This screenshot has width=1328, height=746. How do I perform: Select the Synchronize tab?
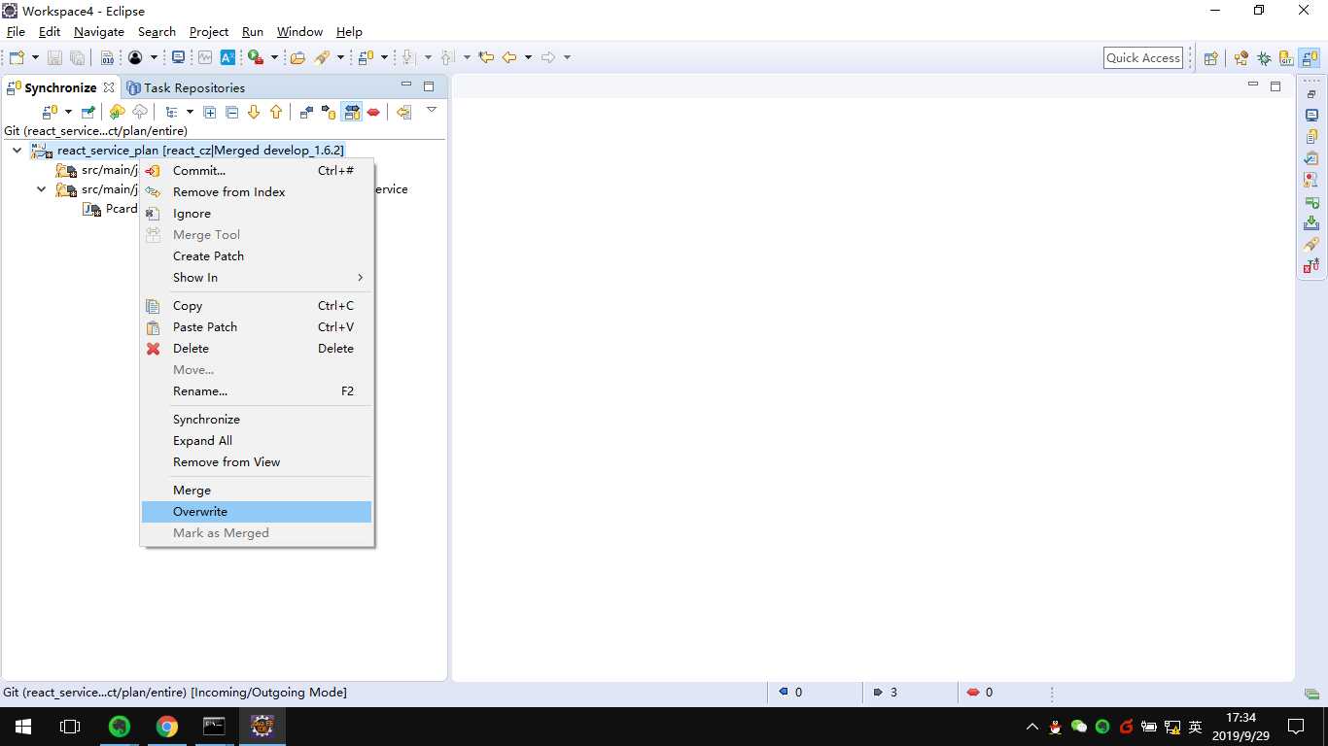(x=60, y=87)
